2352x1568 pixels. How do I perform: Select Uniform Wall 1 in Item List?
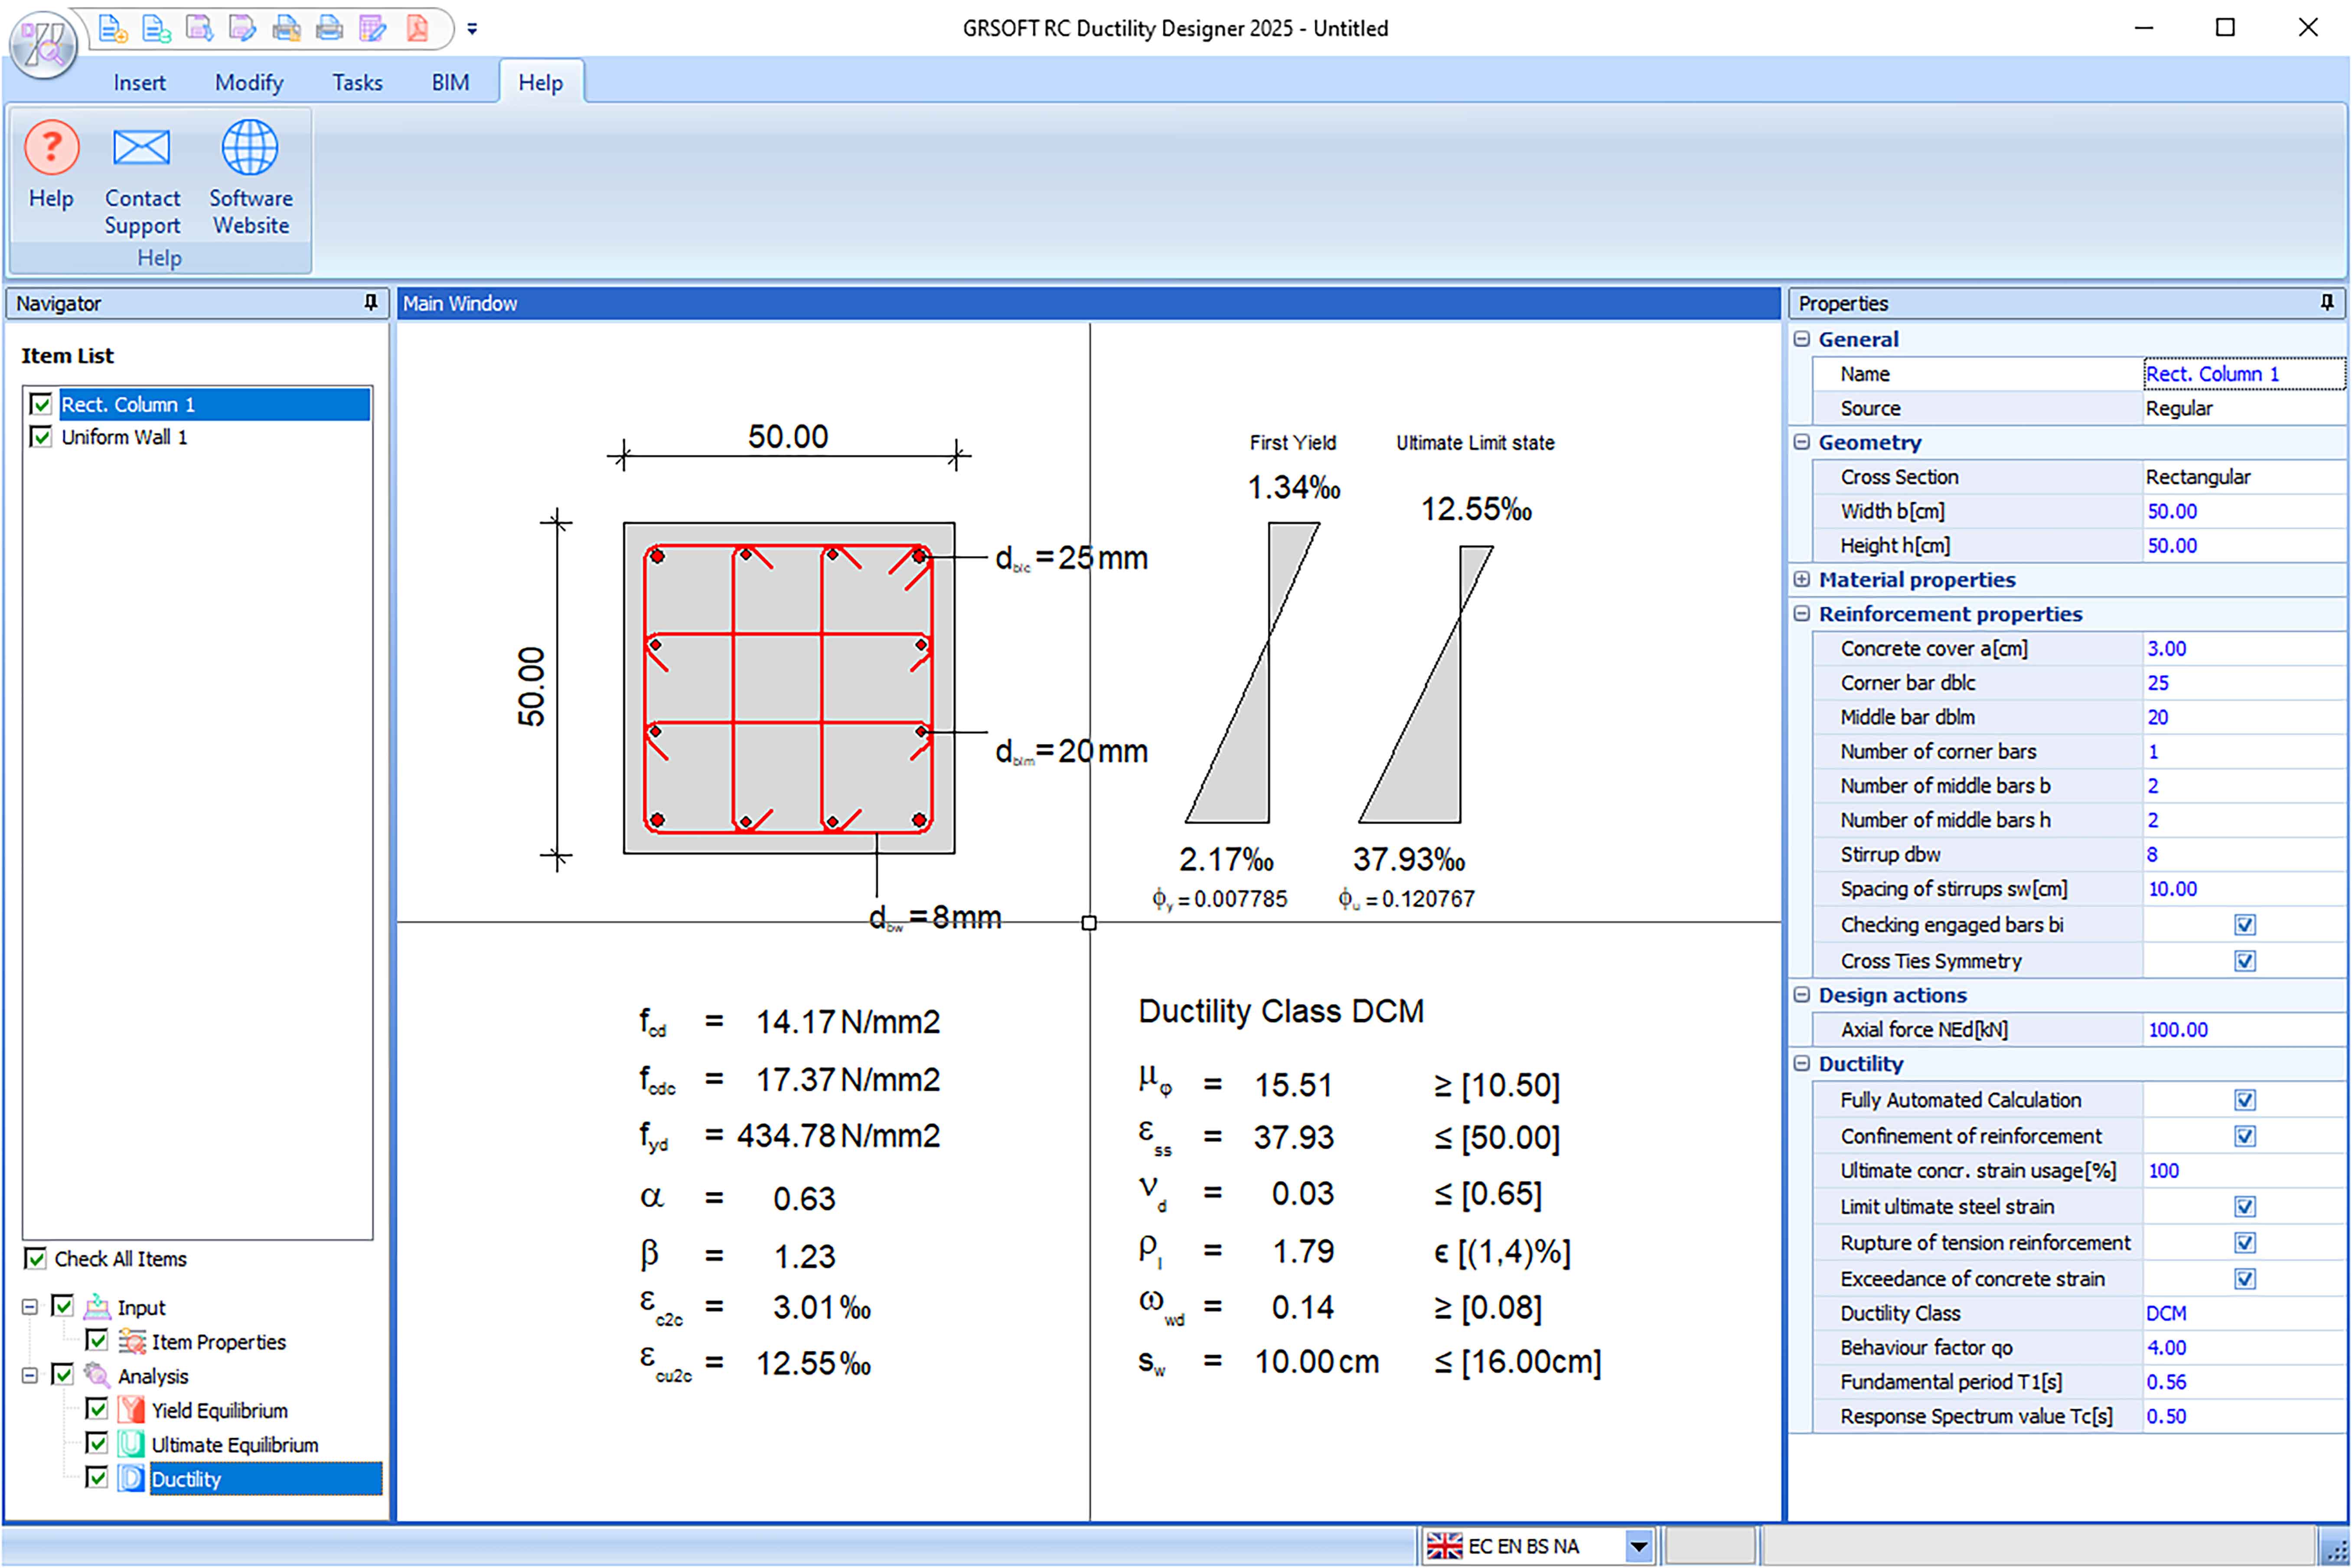(125, 437)
